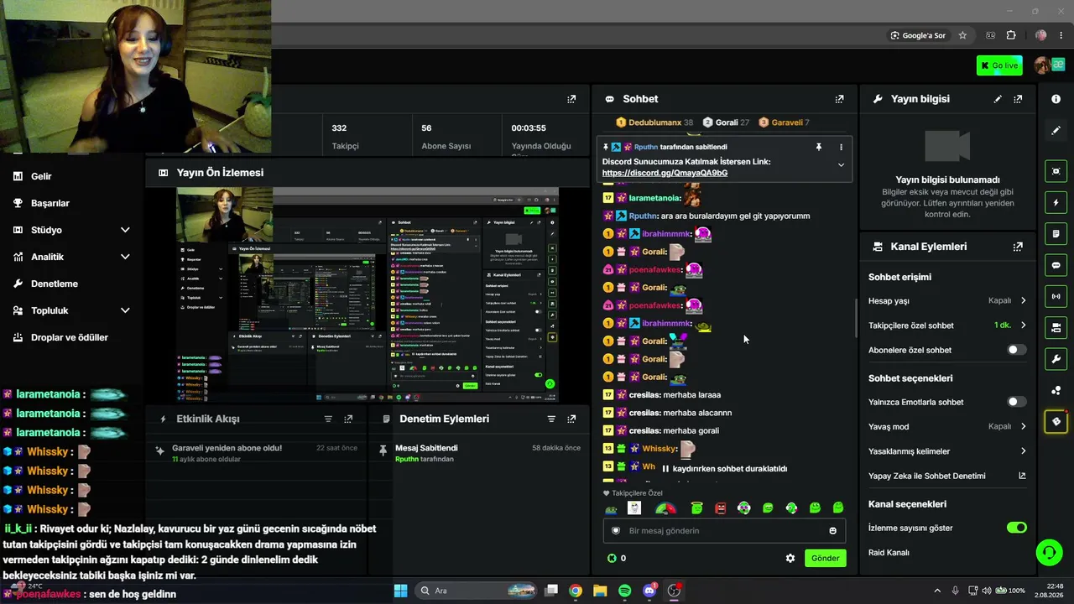Disable İzlenme sayısını göster switch

pos(1016,528)
